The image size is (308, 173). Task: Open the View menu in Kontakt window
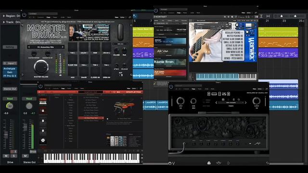click(243, 13)
